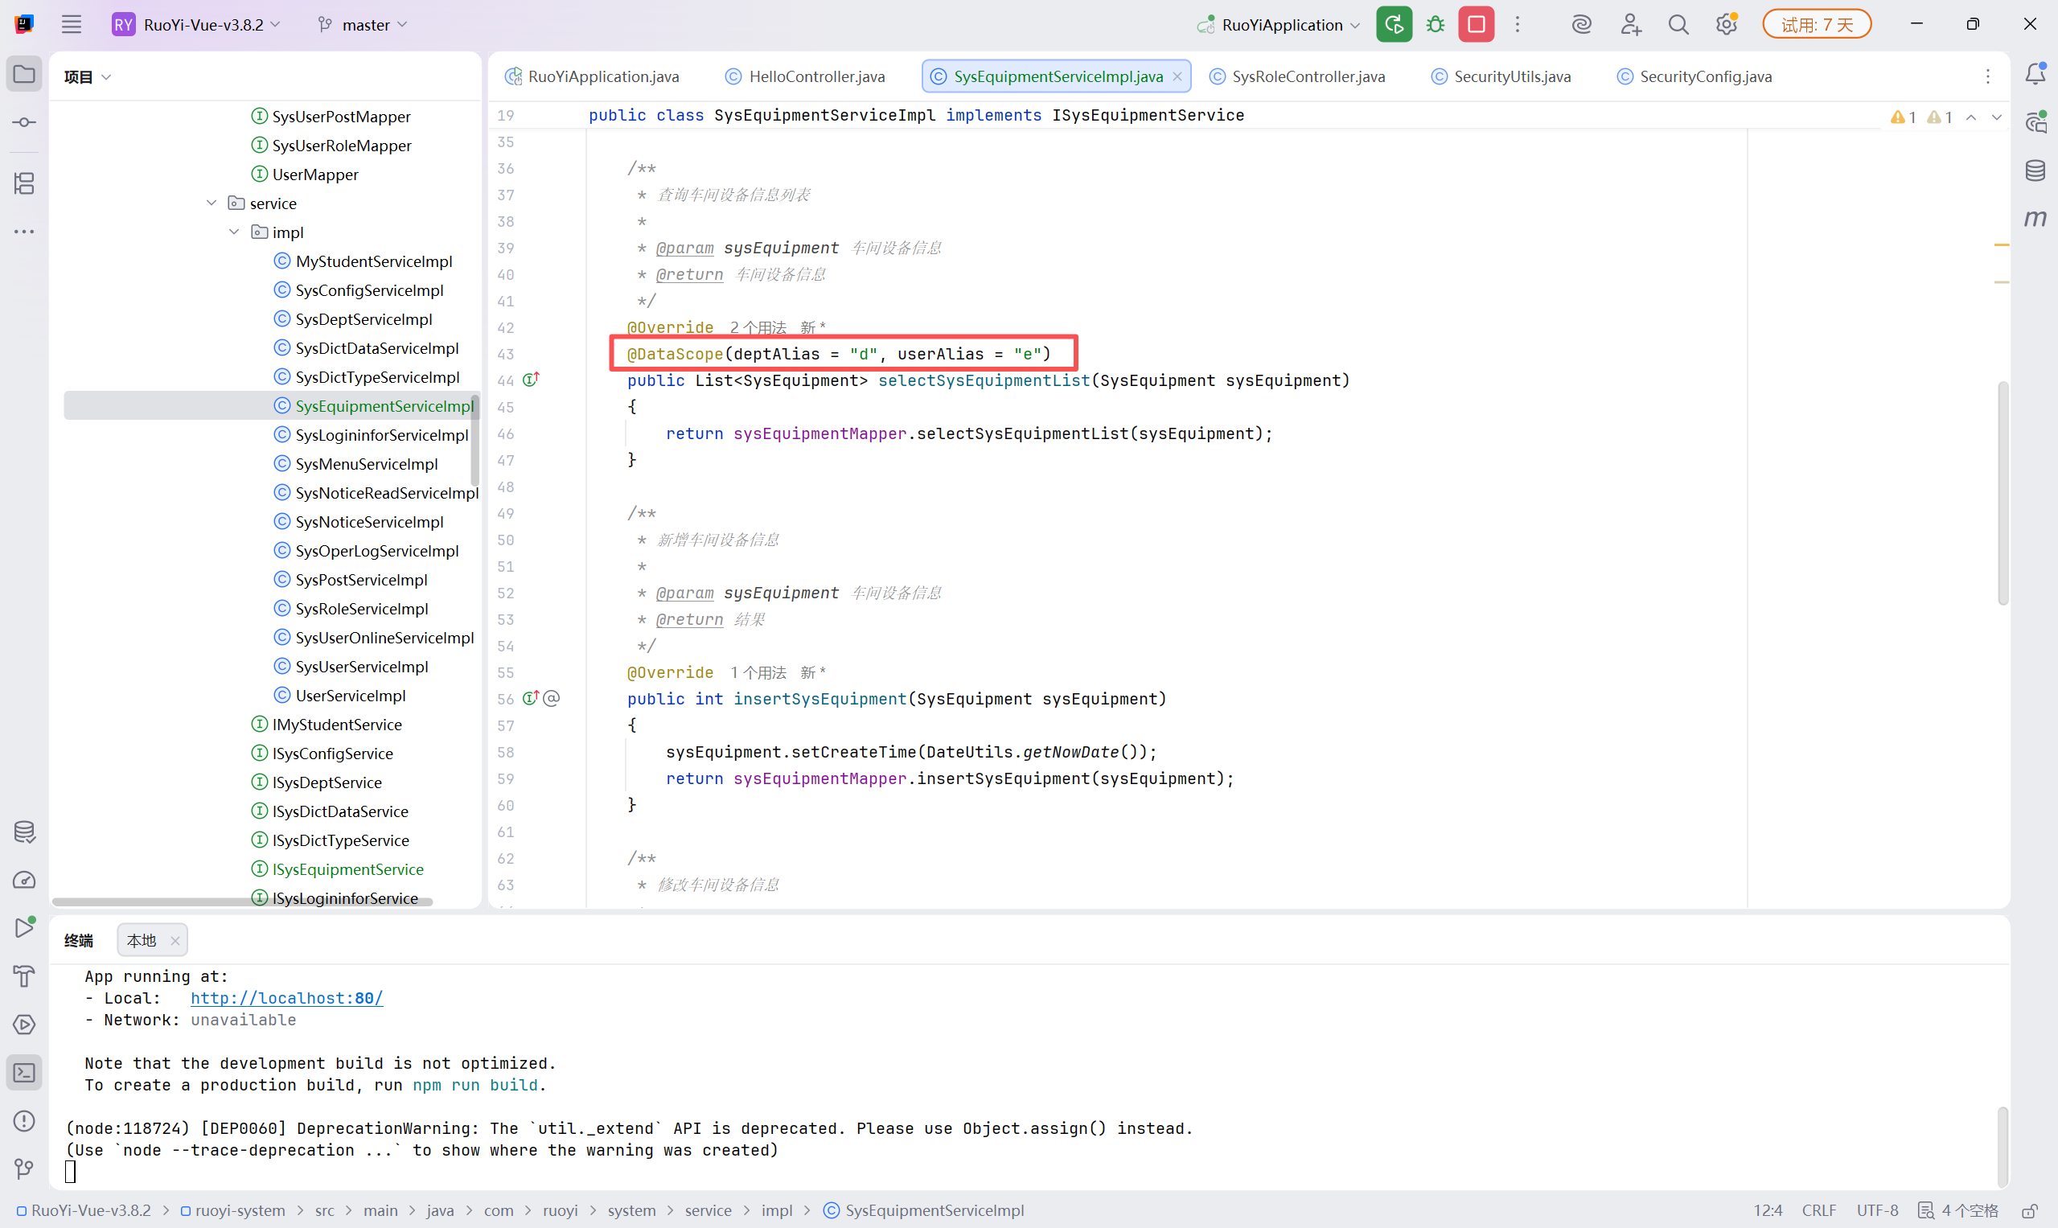
Task: Switch to SysRoleController.java tab
Action: pyautogui.click(x=1297, y=76)
